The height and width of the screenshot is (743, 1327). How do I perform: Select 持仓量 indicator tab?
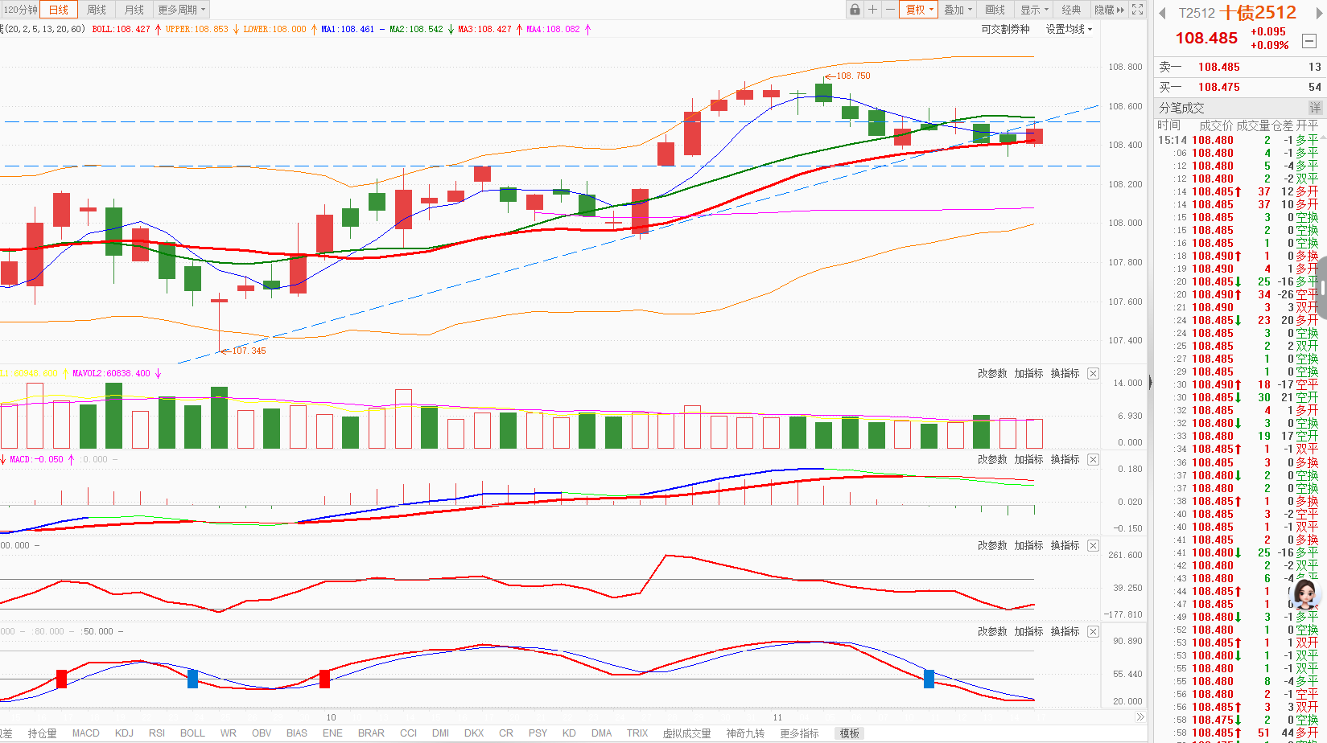[x=42, y=733]
